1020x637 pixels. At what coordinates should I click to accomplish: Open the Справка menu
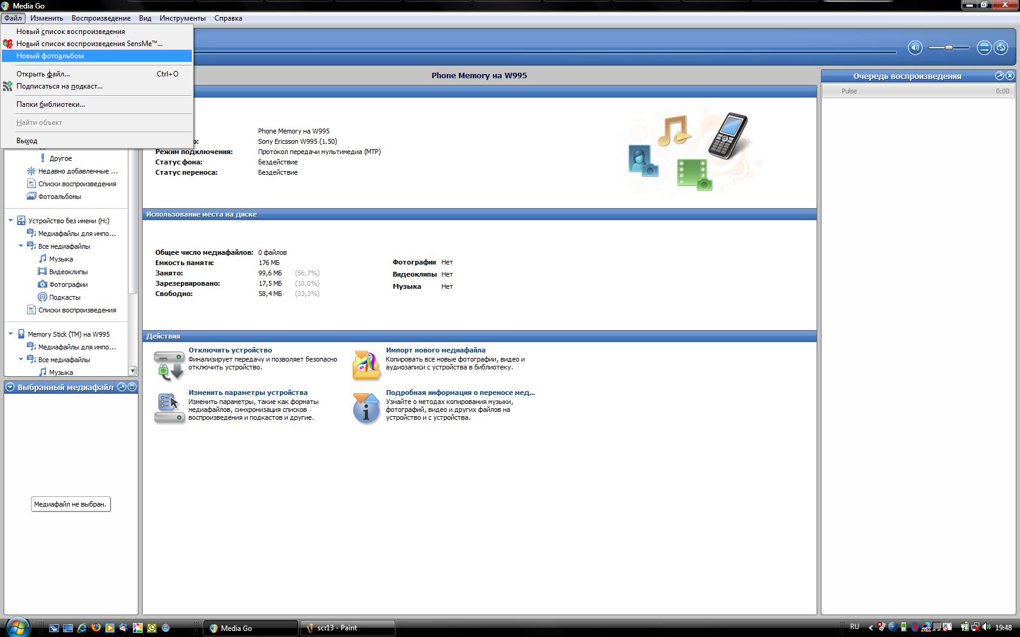pos(228,18)
